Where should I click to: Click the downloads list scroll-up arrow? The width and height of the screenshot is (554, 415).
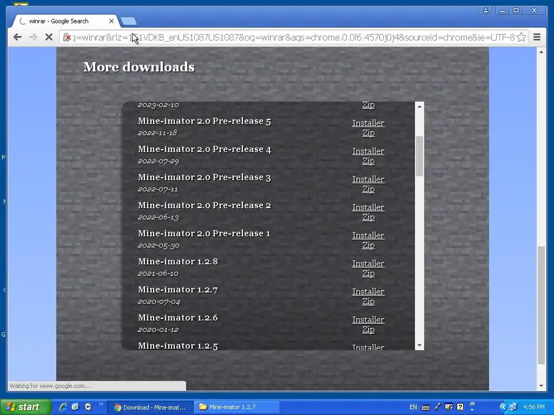click(419, 106)
